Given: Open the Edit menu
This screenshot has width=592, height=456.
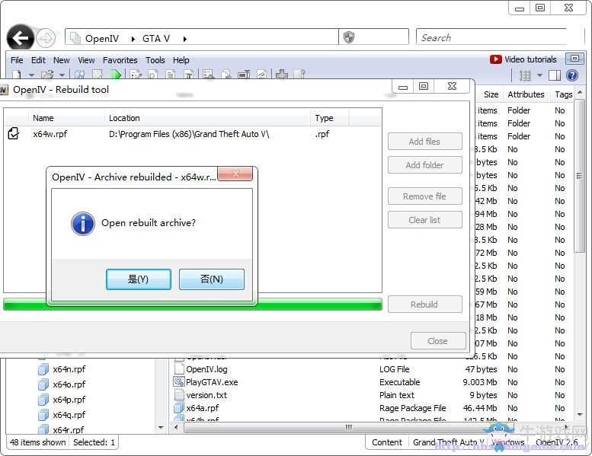Looking at the screenshot, I should coord(38,60).
